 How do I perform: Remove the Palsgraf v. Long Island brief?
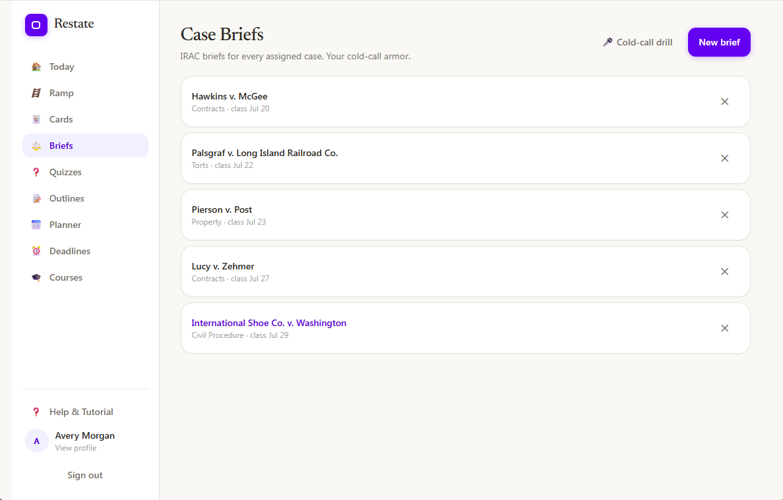[x=724, y=159]
